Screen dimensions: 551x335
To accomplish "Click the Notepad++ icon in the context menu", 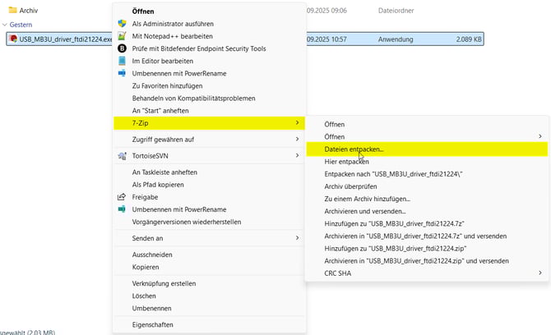I will pos(122,36).
